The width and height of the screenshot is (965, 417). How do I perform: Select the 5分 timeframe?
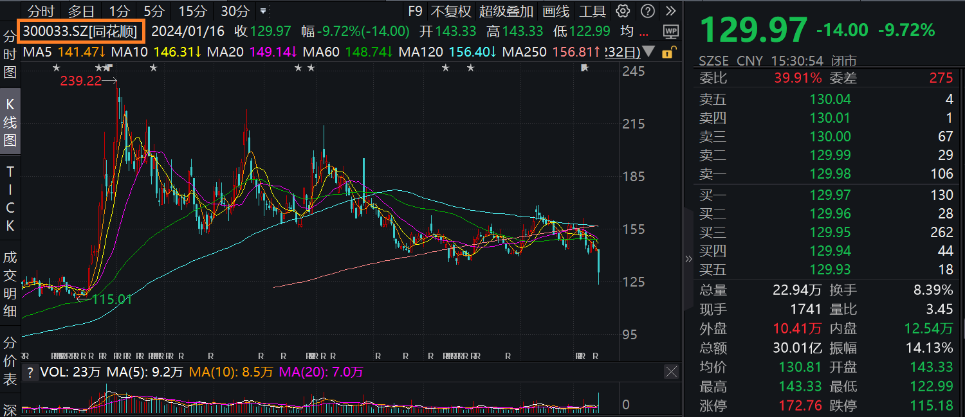pyautogui.click(x=154, y=11)
